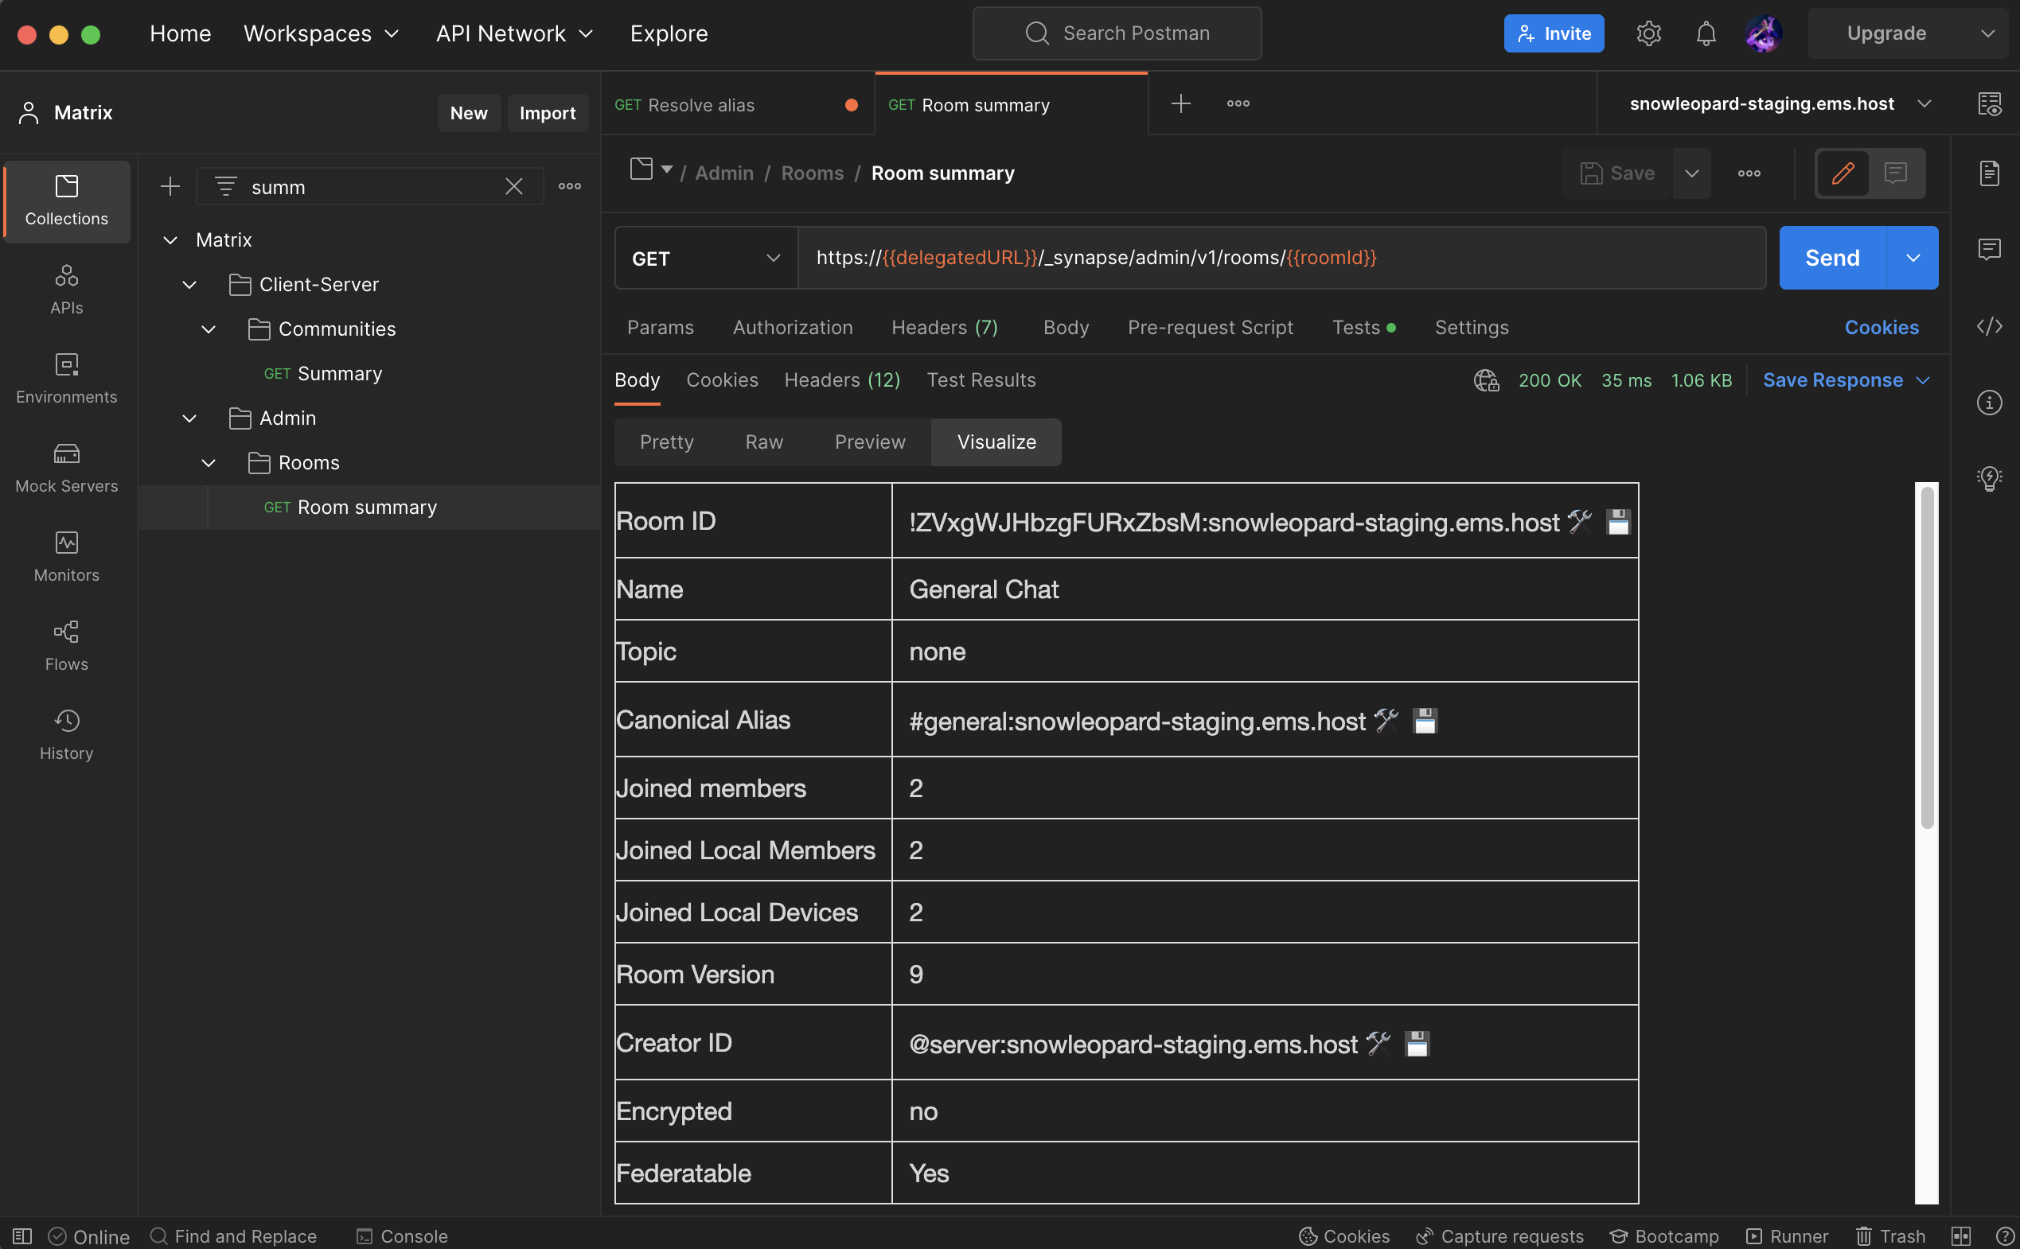Viewport: 2020px width, 1249px height.
Task: Open a new request tab
Action: (1180, 103)
